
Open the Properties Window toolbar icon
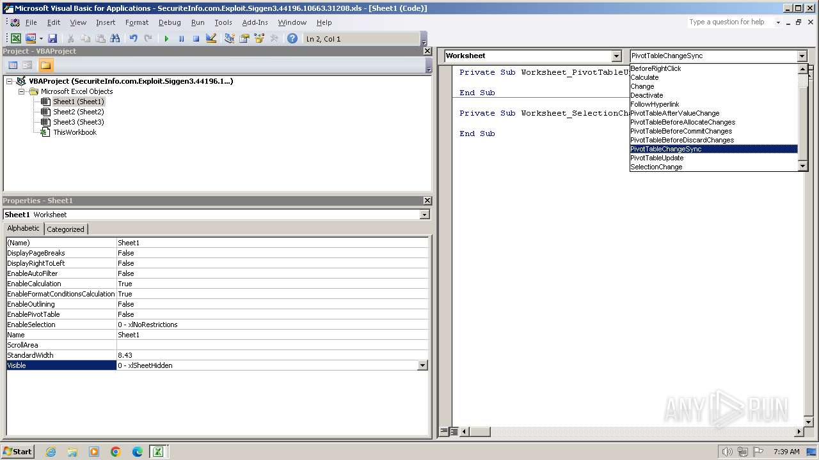click(x=244, y=38)
